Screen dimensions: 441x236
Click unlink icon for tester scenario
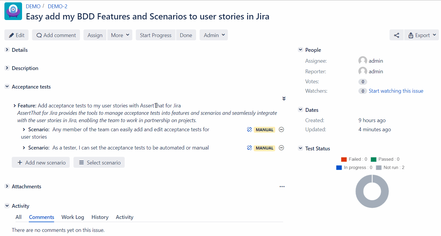click(x=249, y=148)
